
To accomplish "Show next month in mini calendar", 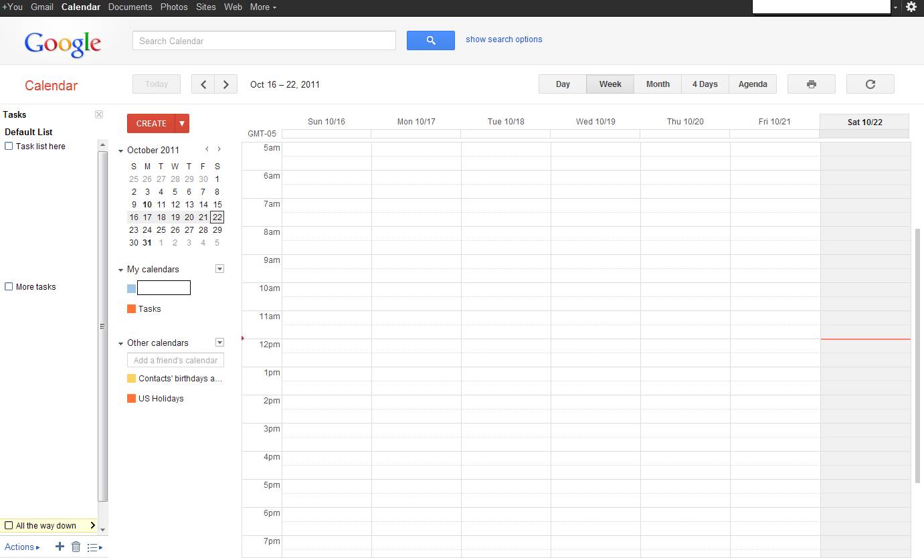I will click(x=219, y=149).
